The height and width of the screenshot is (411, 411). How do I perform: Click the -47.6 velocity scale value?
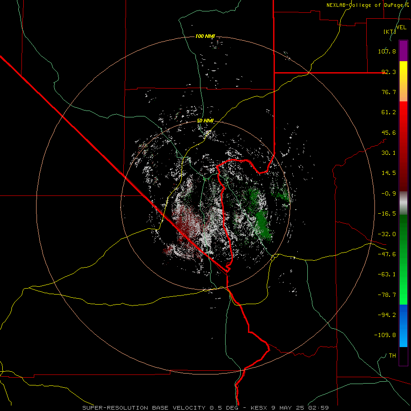(x=387, y=254)
